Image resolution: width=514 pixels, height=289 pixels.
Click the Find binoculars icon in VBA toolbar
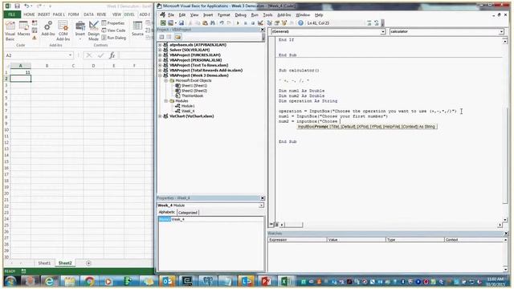212,23
